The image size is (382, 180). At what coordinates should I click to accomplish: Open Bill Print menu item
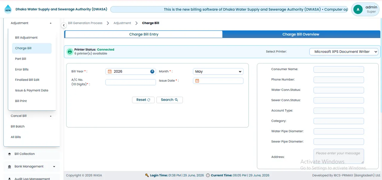(21, 101)
